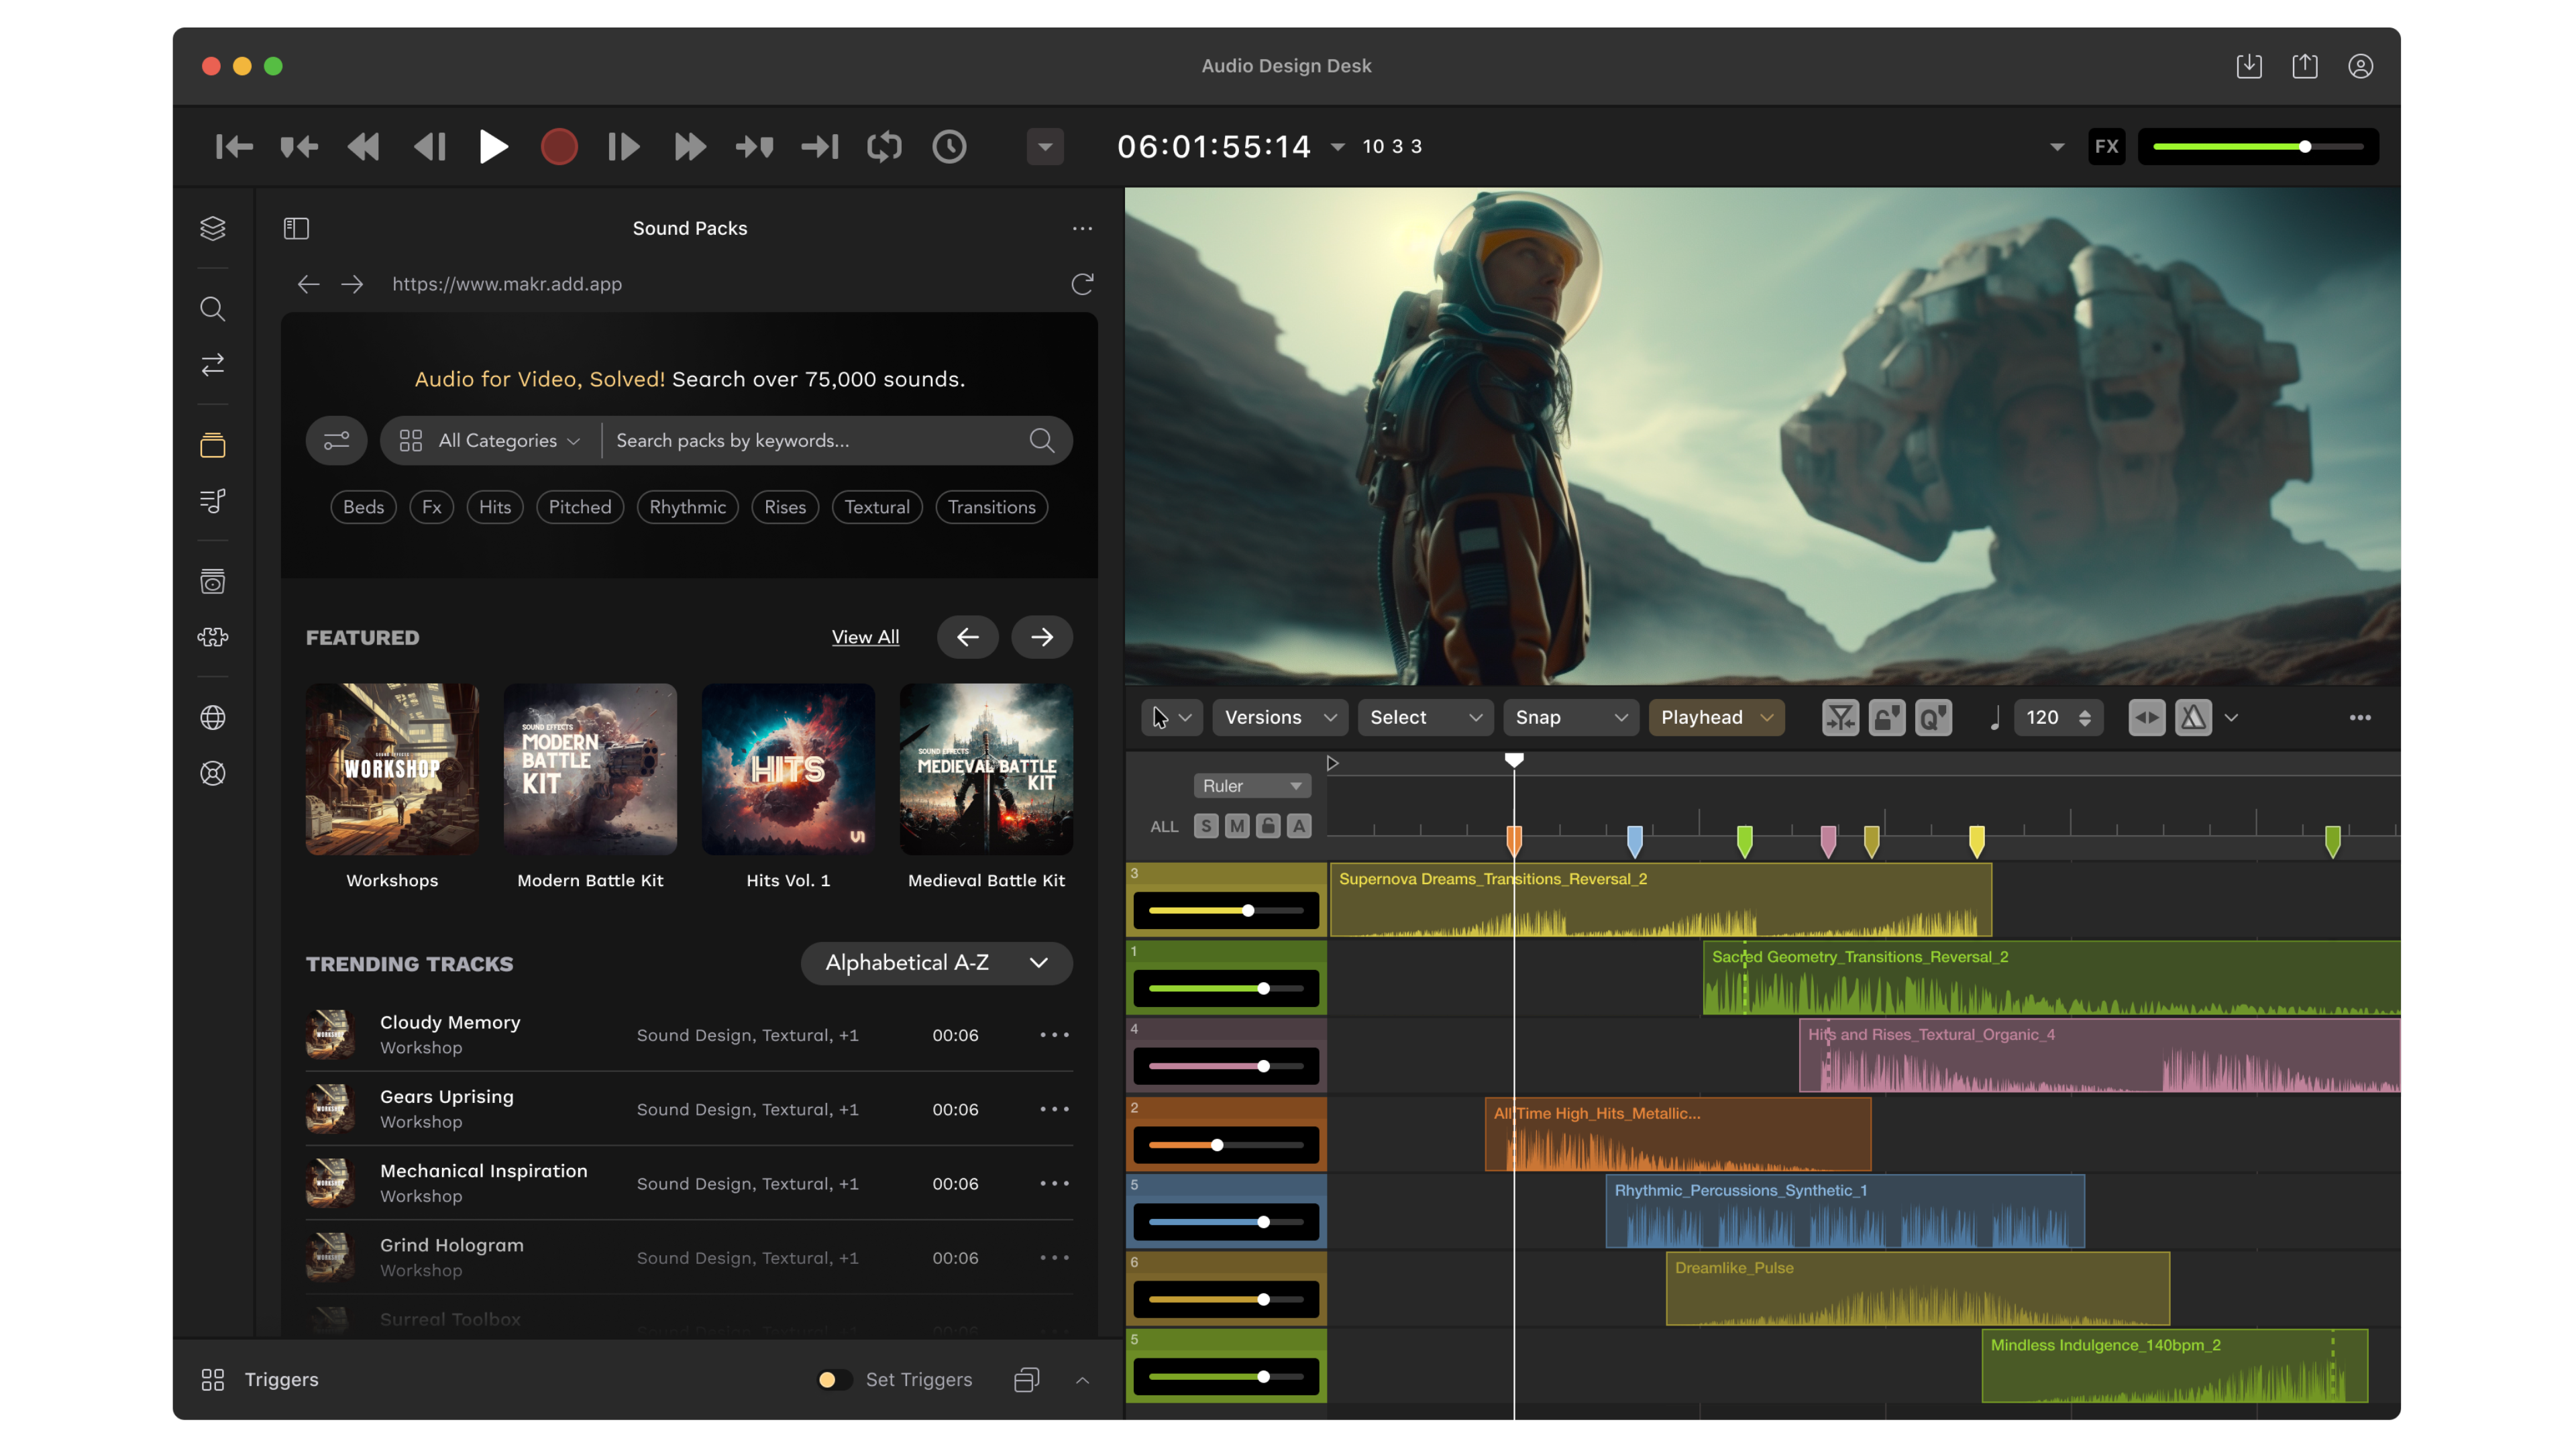Reload the Sound Packs browser page
This screenshot has height=1449, width=2576.
pos(1082,284)
